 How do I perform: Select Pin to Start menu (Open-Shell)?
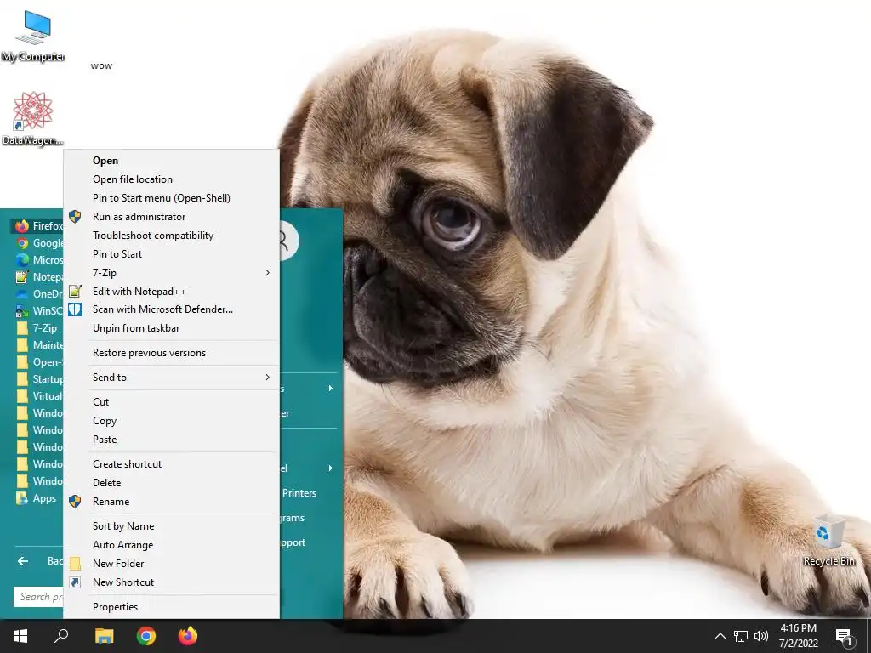click(172, 198)
